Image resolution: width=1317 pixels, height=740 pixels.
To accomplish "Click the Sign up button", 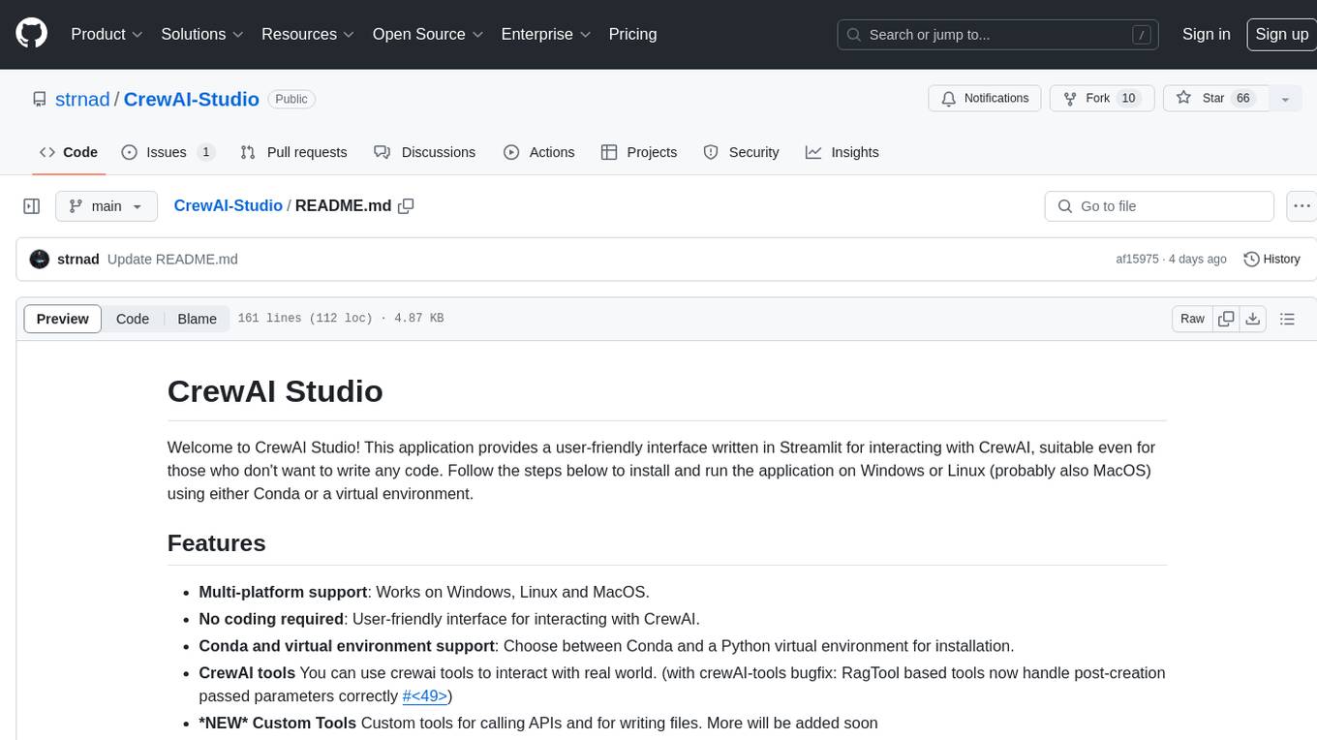I will [1281, 34].
